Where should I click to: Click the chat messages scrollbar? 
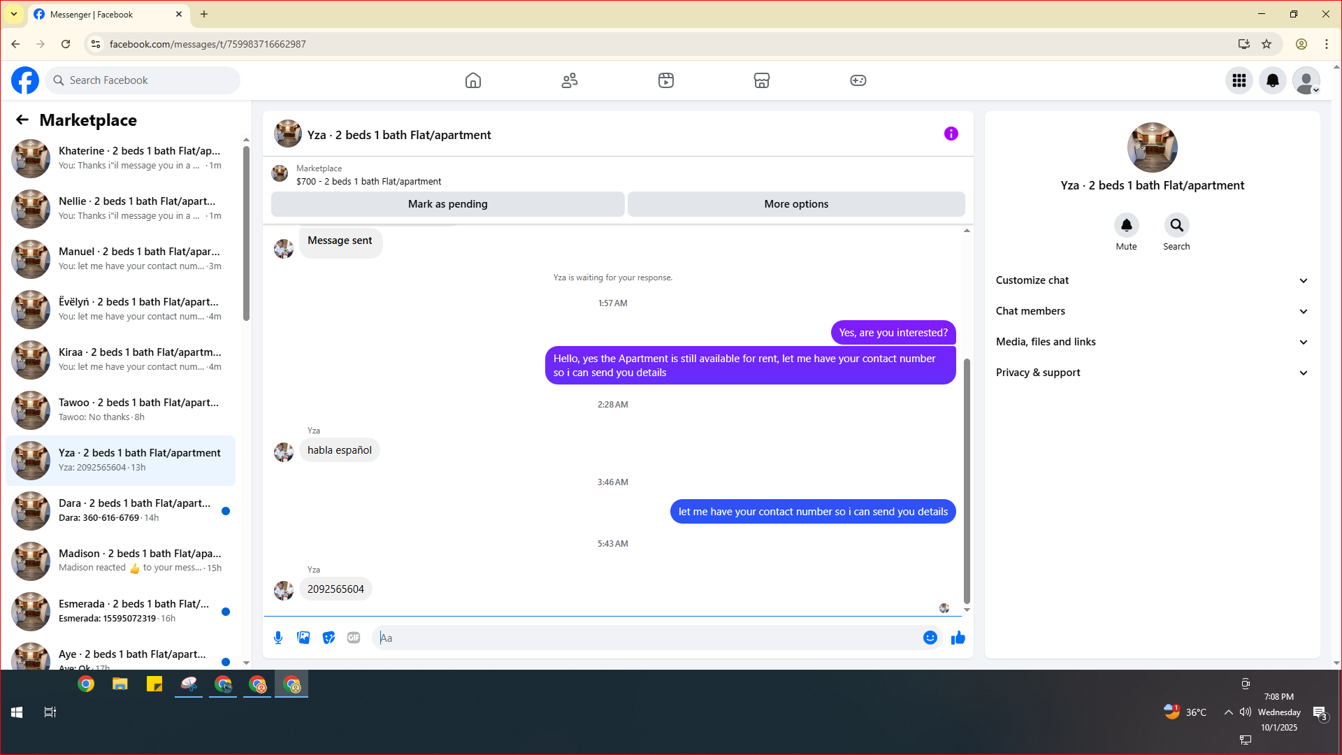click(967, 481)
